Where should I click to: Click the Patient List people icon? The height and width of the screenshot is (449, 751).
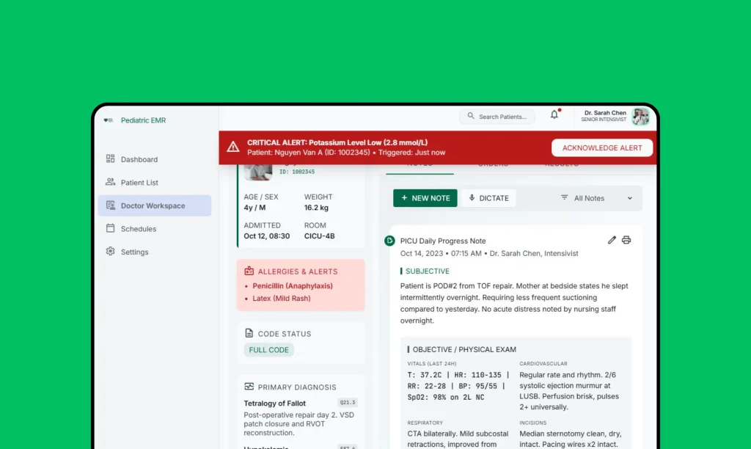tap(110, 182)
